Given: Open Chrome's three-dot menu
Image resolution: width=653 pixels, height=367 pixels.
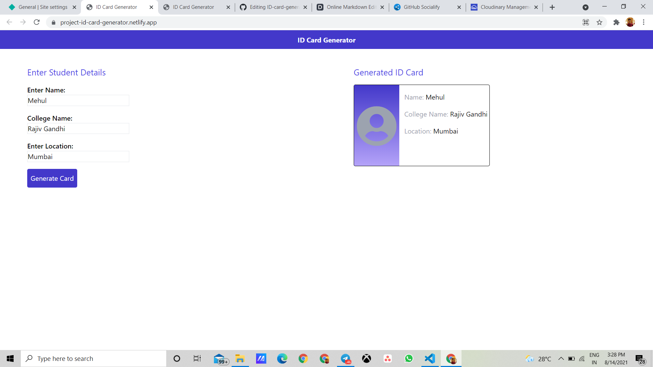Looking at the screenshot, I should tap(643, 22).
